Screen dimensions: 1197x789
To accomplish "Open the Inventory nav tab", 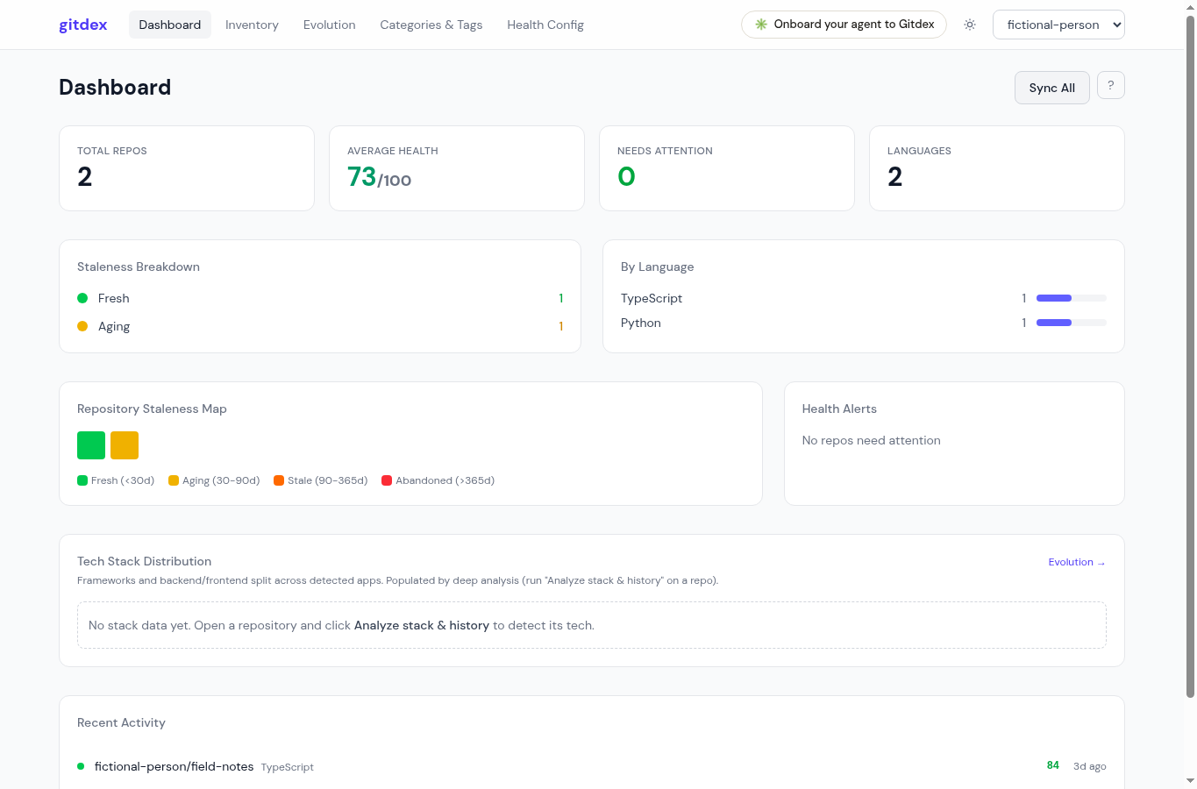I will click(252, 25).
